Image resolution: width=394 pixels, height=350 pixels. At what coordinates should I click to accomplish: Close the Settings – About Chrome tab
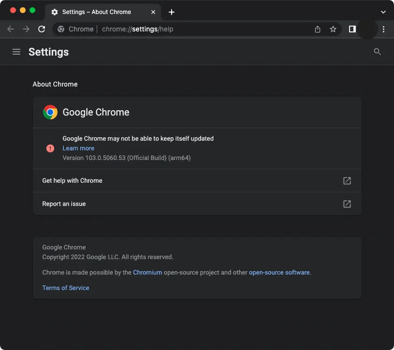pos(153,12)
